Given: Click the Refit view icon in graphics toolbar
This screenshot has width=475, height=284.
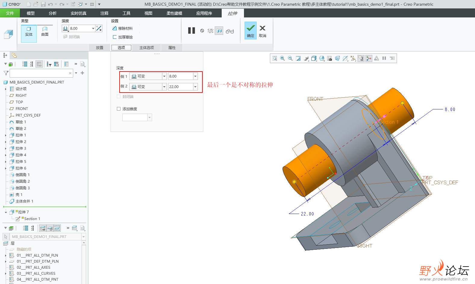Looking at the screenshot, I should [275, 58].
